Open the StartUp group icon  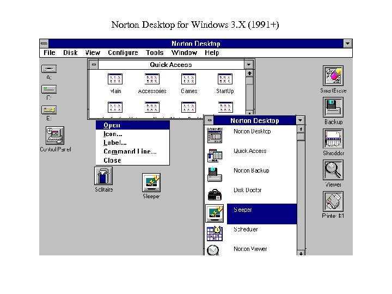pyautogui.click(x=225, y=79)
